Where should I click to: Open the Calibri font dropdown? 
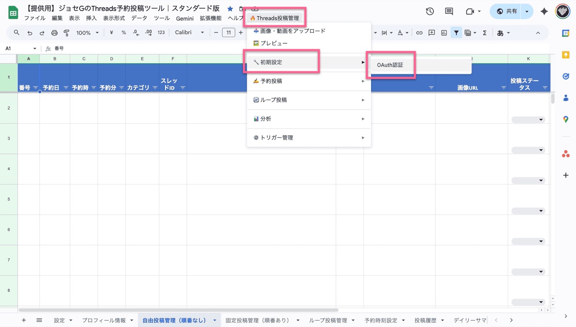189,33
